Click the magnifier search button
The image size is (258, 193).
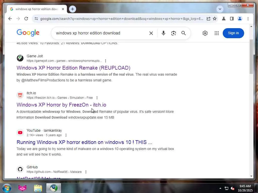pyautogui.click(x=183, y=33)
